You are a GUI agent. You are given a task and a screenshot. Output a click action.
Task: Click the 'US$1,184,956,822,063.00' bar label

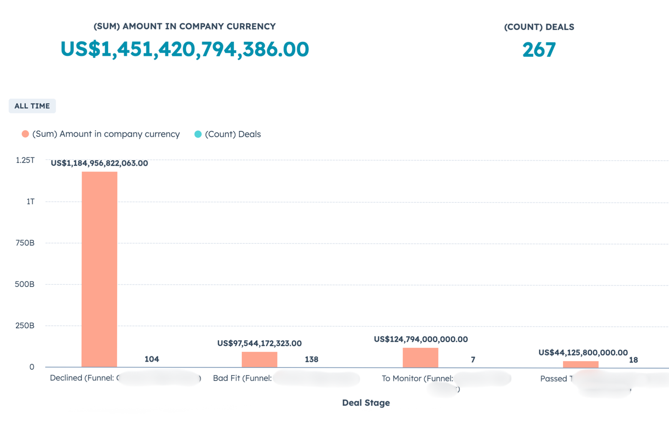click(100, 163)
